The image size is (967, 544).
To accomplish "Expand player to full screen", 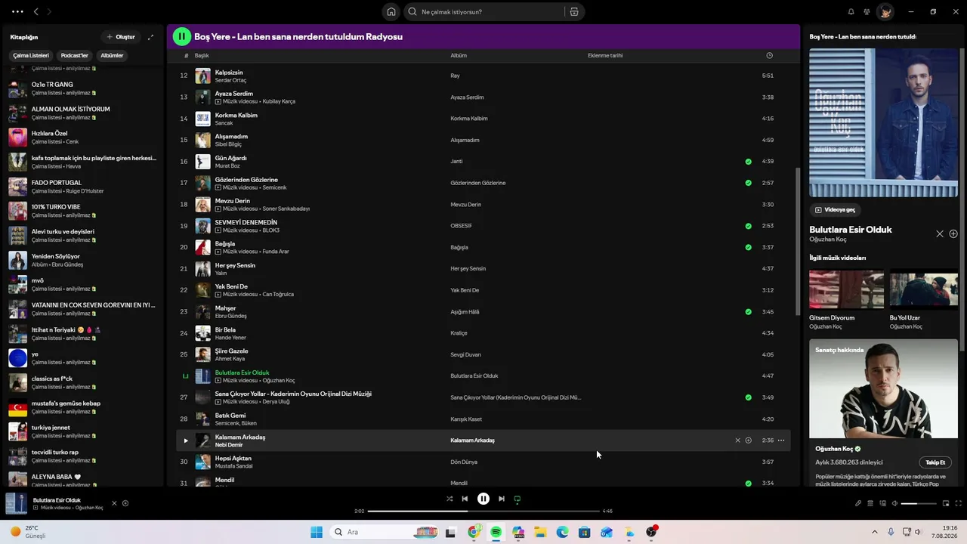I will tap(959, 503).
